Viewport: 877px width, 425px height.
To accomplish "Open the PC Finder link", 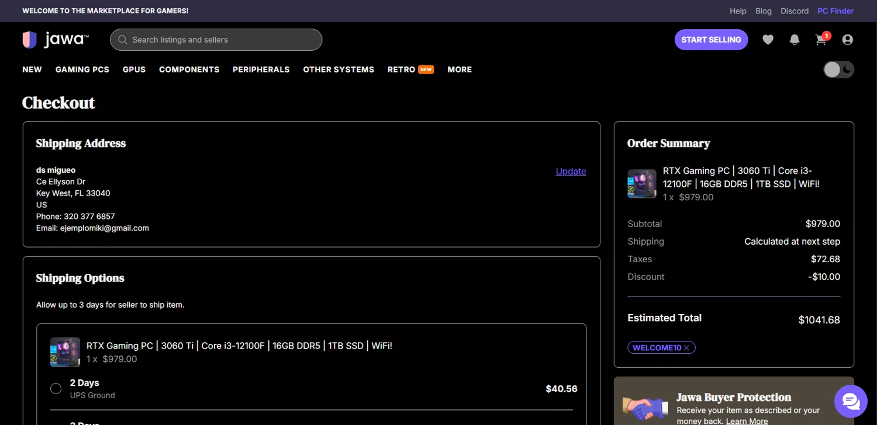I will [x=835, y=11].
